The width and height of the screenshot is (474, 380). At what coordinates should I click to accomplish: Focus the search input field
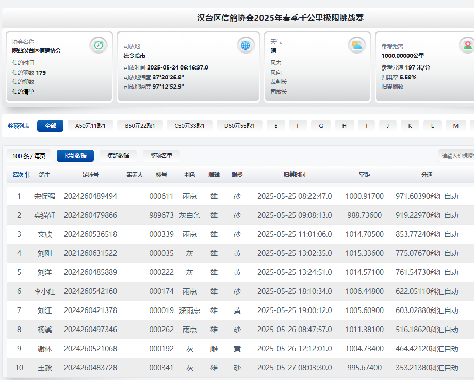[x=456, y=156]
